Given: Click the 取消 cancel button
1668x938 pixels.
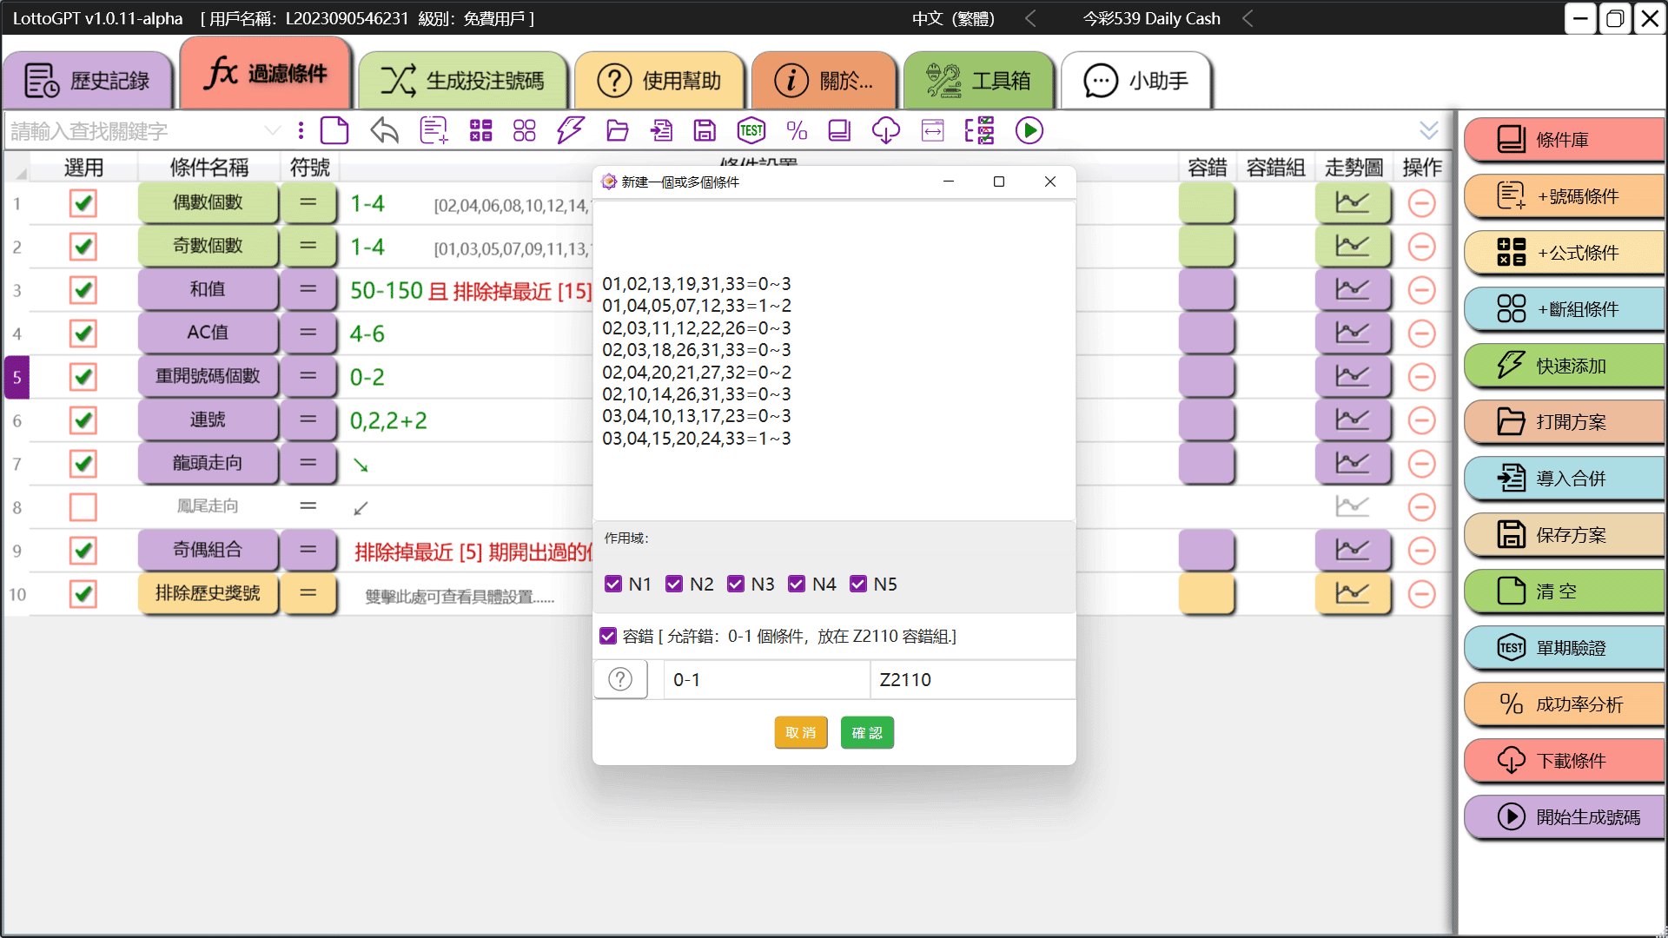Looking at the screenshot, I should tap(801, 732).
